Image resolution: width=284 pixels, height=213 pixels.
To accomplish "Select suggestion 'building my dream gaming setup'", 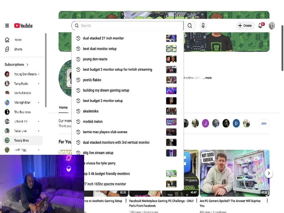I will click(128, 90).
